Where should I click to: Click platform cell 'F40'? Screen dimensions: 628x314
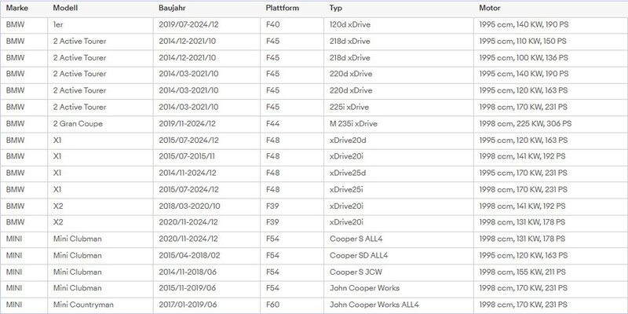point(272,24)
